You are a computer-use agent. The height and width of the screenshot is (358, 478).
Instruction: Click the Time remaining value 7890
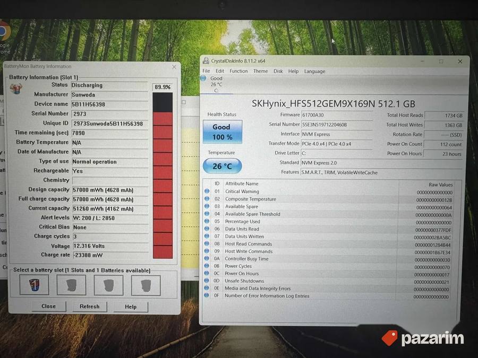pos(109,133)
